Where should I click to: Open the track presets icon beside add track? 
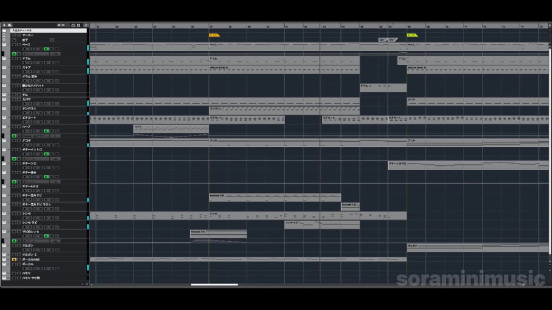[x=10, y=25]
